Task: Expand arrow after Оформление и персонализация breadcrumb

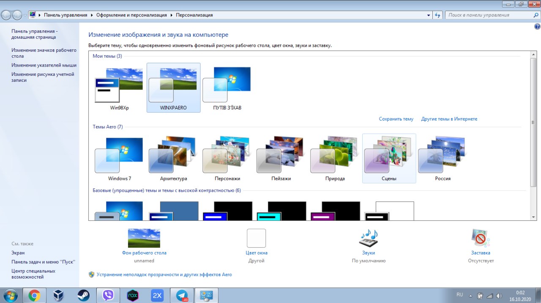Action: (x=171, y=15)
